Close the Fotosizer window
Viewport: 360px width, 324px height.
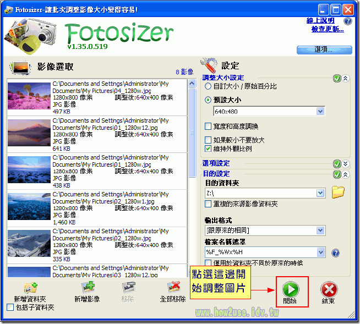(348, 10)
